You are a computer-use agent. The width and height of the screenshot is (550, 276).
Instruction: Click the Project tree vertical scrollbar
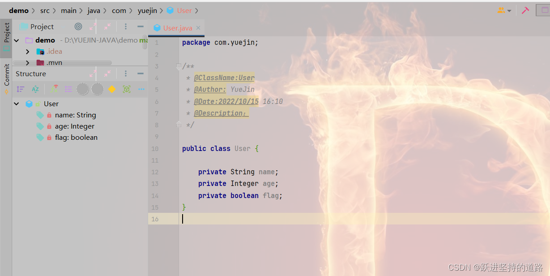coord(145,43)
